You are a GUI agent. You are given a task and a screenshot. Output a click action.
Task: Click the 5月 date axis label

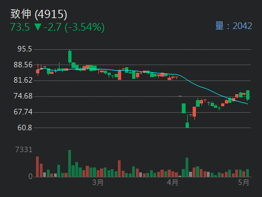[x=243, y=182]
